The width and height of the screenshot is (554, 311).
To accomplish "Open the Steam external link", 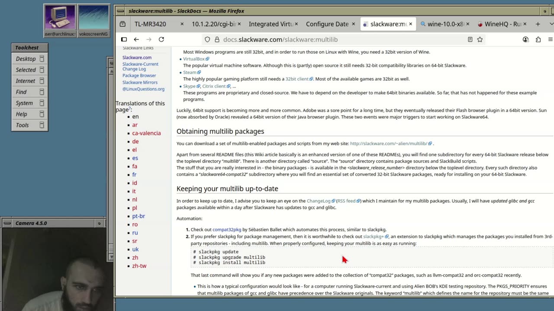I will point(192,72).
